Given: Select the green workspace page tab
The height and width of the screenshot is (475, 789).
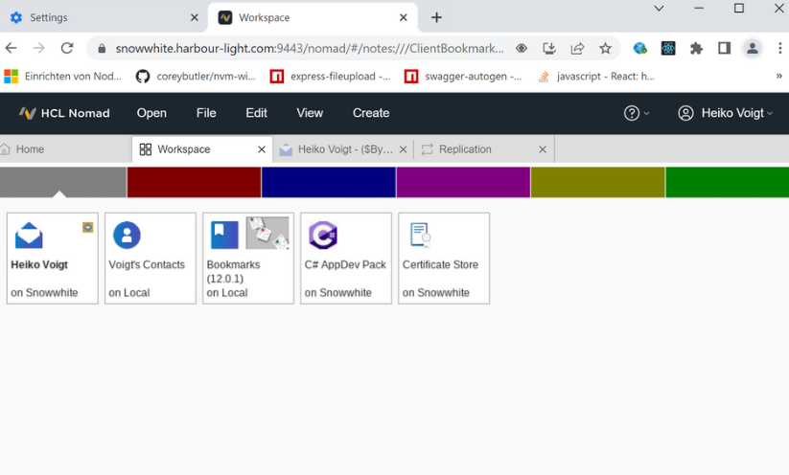Looking at the screenshot, I should [x=727, y=182].
